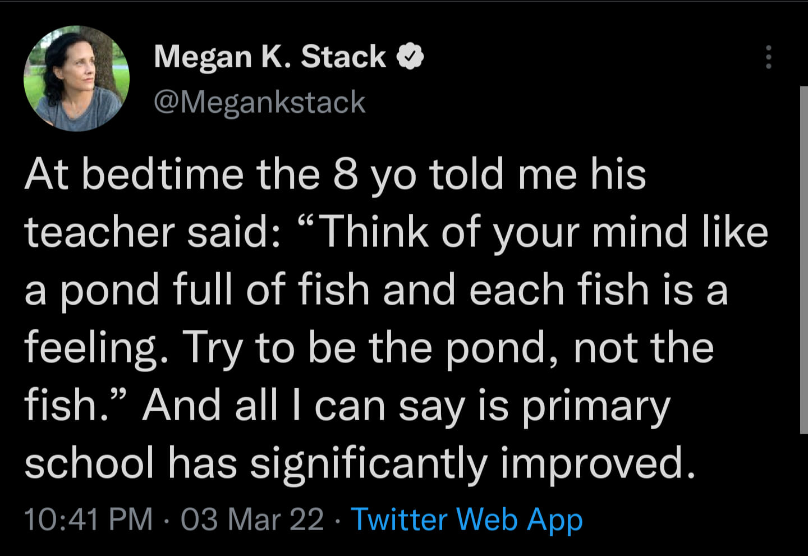Click the word "teacher" in the tweet

tap(100, 232)
